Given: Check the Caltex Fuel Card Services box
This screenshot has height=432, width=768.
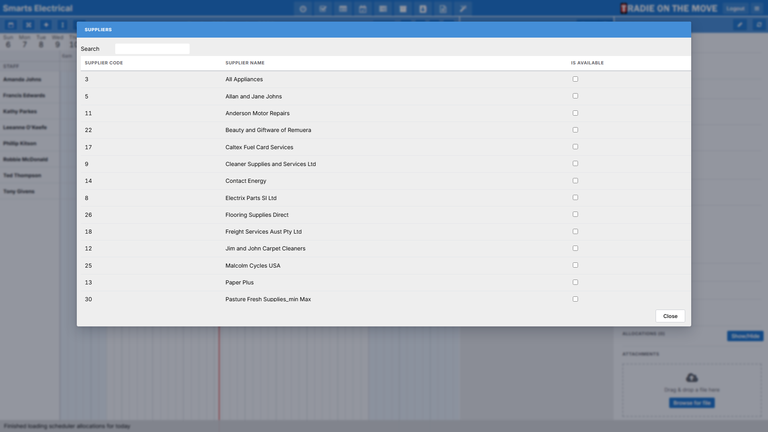Looking at the screenshot, I should point(575,147).
